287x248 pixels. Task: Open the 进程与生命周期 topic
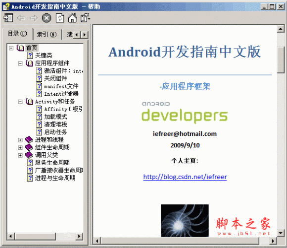click(x=55, y=178)
